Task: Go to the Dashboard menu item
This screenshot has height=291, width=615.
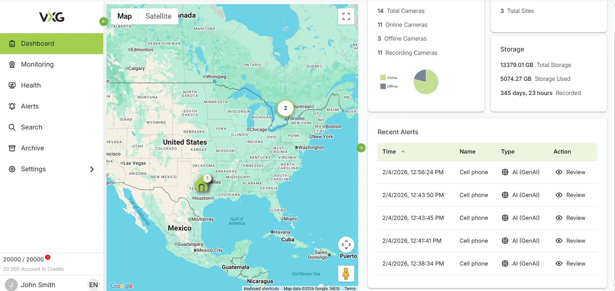Action: [52, 43]
